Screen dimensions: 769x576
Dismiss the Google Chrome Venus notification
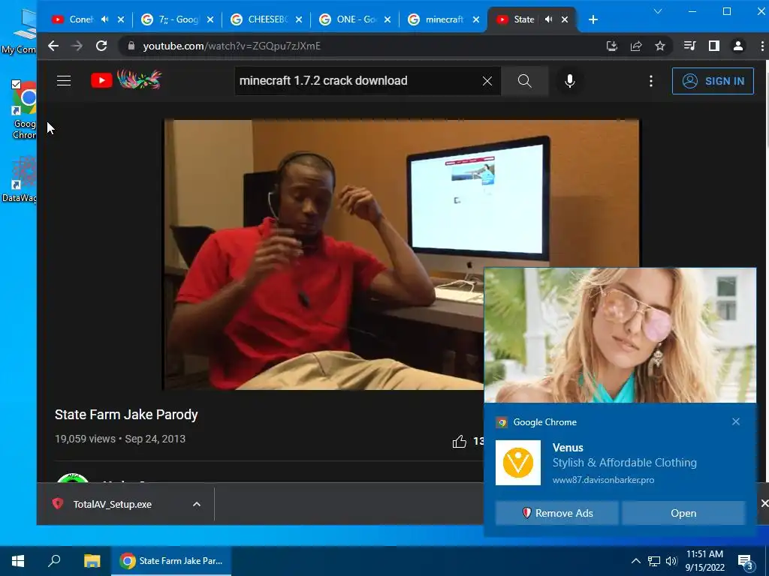(x=736, y=421)
